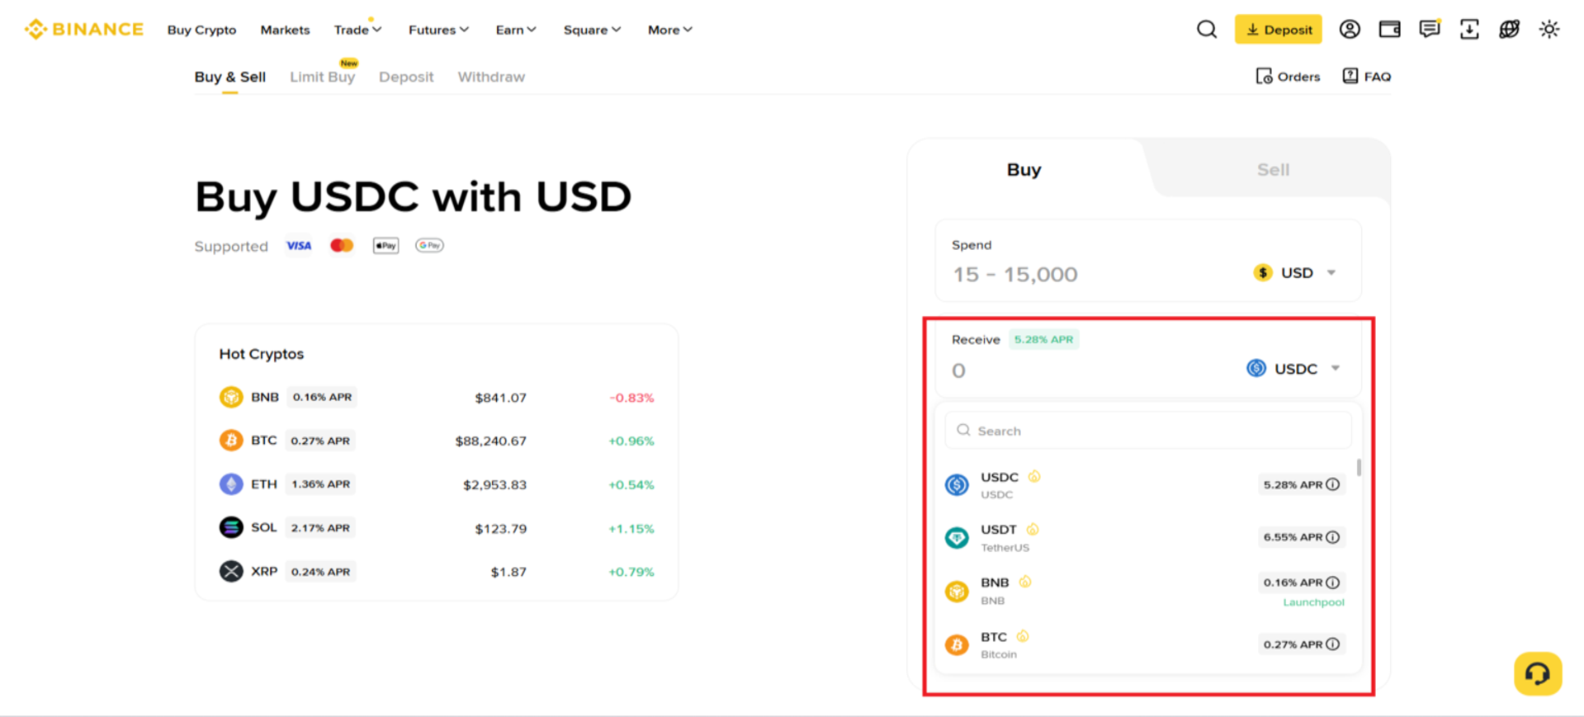Open the USD spend currency dropdown
This screenshot has width=1584, height=717.
tap(1294, 273)
